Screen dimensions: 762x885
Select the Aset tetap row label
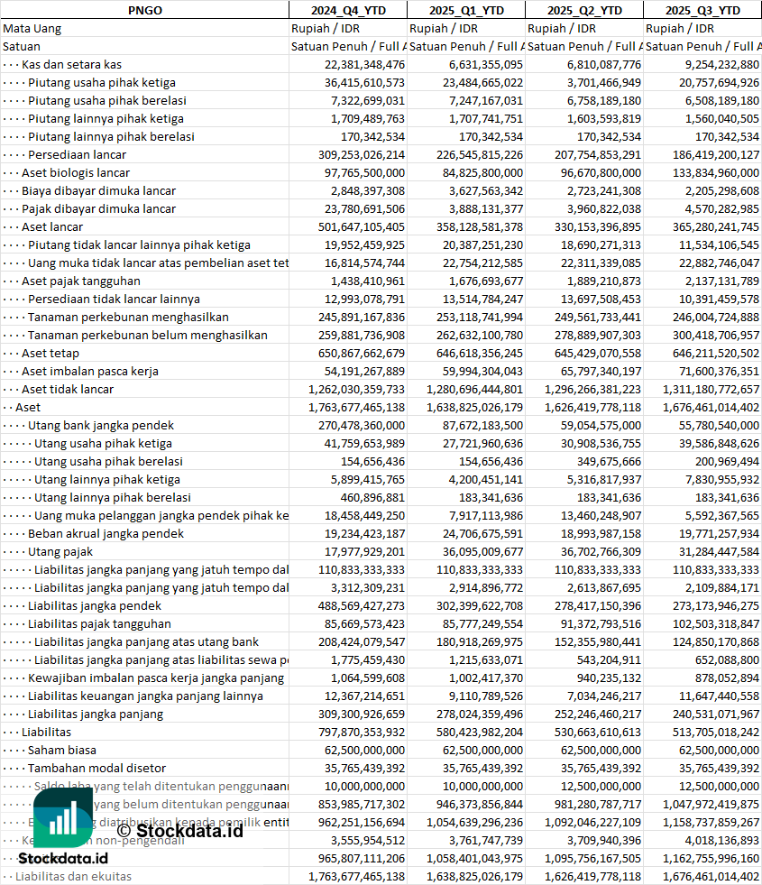(x=50, y=354)
